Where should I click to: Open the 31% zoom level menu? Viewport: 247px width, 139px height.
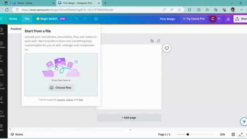coord(222,134)
